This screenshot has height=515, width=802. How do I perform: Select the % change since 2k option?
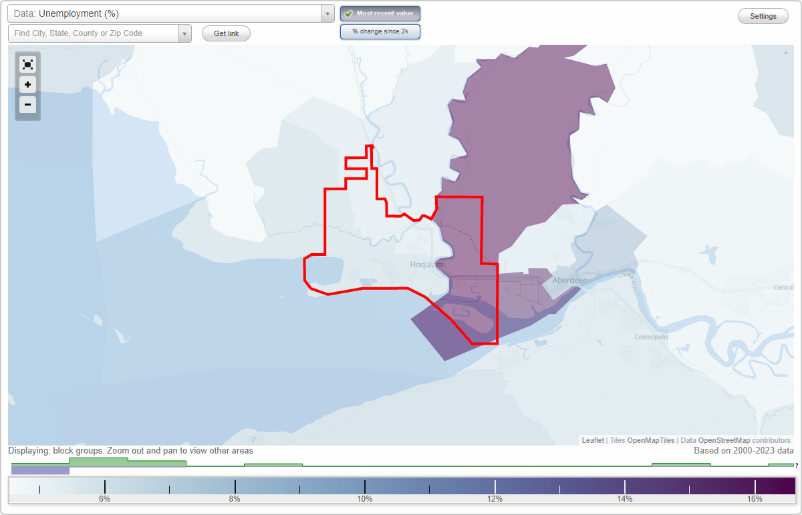380,31
